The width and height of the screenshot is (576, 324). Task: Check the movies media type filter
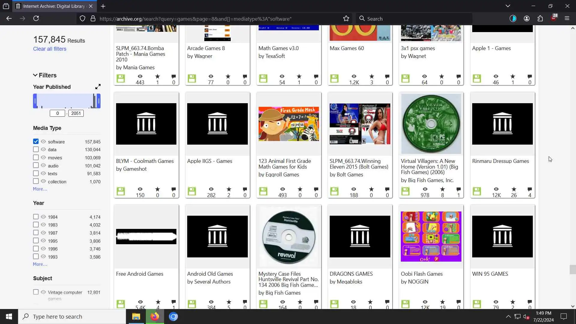[x=36, y=157]
